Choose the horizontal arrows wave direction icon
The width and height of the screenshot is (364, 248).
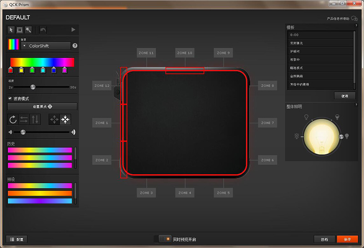point(24,120)
